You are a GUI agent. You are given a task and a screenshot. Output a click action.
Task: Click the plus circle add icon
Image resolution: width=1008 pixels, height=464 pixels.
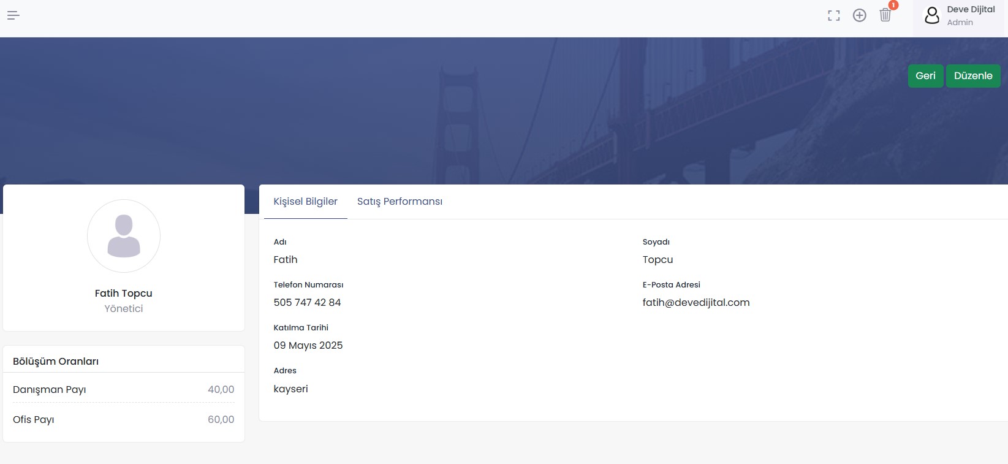point(859,16)
